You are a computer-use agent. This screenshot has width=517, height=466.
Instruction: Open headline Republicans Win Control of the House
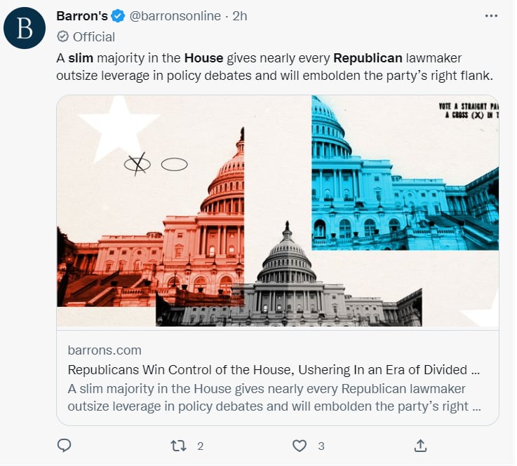[x=274, y=370]
